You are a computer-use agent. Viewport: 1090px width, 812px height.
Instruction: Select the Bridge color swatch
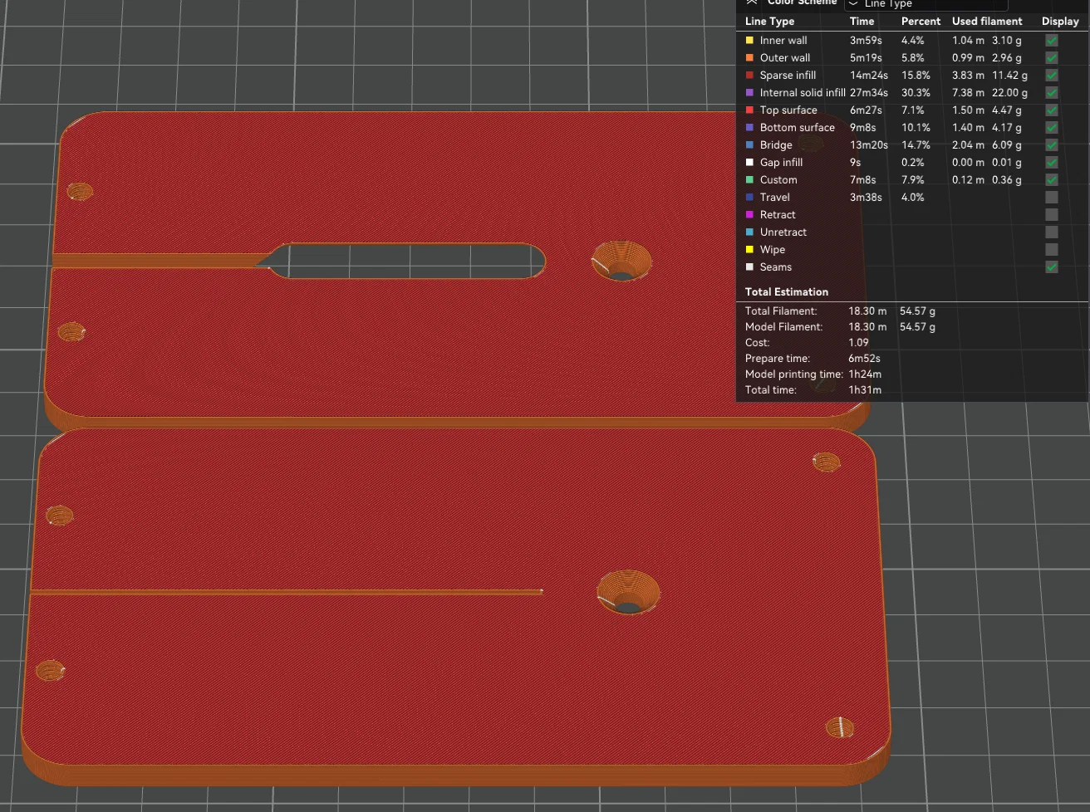pos(749,144)
